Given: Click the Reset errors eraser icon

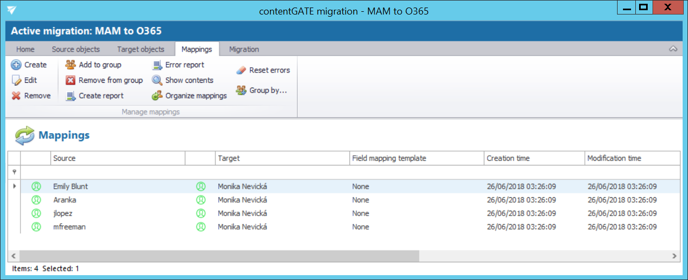Looking at the screenshot, I should pos(241,70).
